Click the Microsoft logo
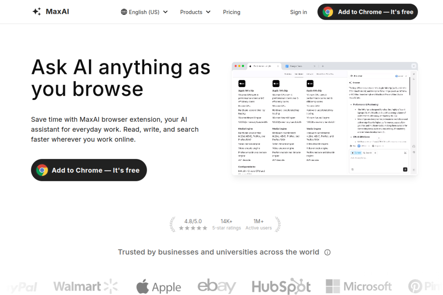Screen dimensions: 443x295 coord(359,286)
